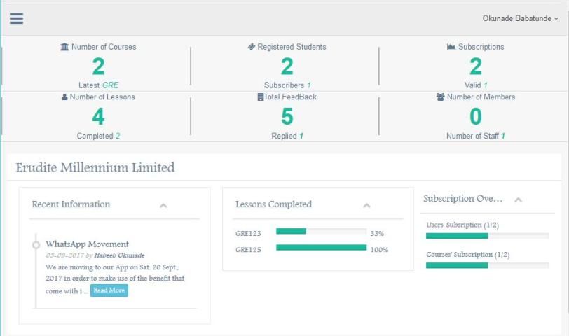Click the GRE123 progress bar
Viewport: 569px width, 336px height.
[321, 231]
